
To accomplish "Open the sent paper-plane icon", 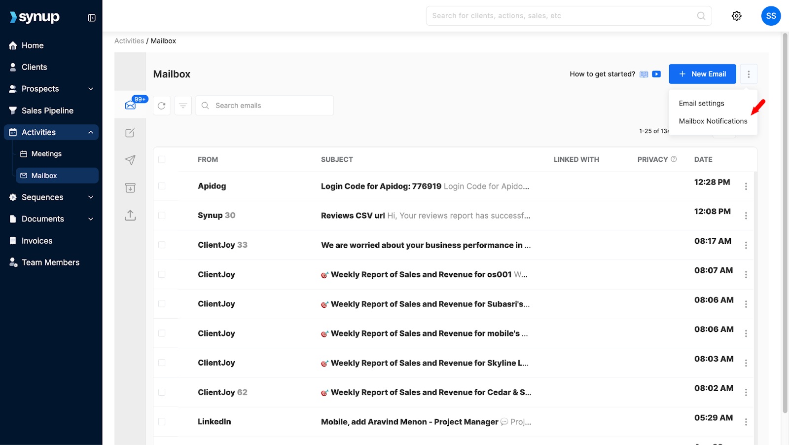I will coord(130,160).
